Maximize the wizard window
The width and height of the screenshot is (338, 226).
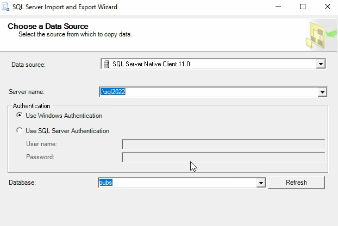click(x=303, y=7)
